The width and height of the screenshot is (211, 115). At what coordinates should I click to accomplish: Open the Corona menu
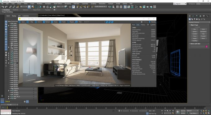pos(125,4)
